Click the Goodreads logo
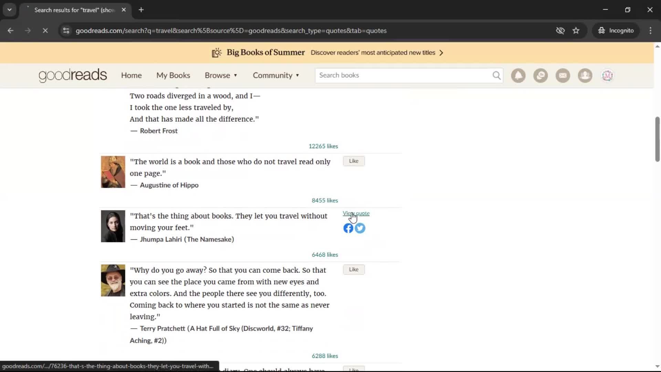This screenshot has height=372, width=661. click(x=73, y=75)
